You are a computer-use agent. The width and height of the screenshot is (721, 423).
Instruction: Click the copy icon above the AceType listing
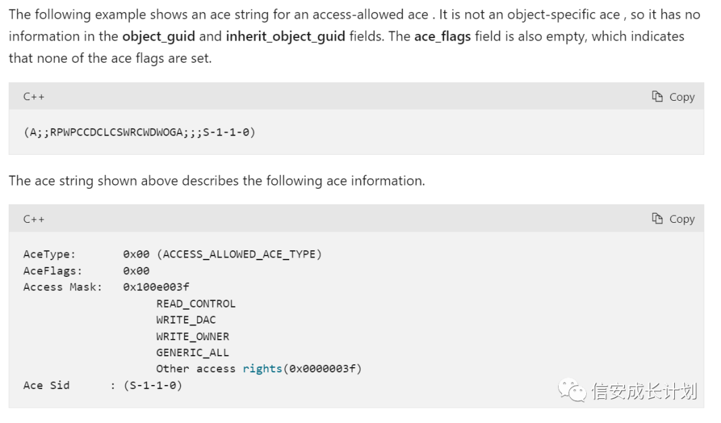pos(658,219)
